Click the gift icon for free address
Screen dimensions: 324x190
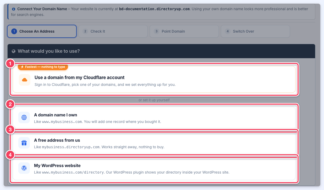pyautogui.click(x=24, y=143)
